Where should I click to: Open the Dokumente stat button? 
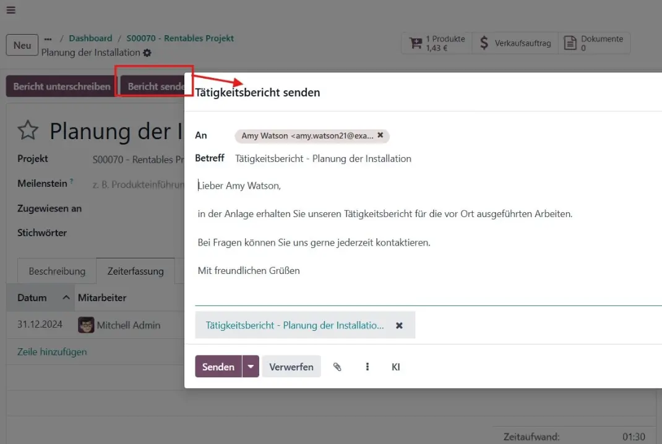[594, 43]
